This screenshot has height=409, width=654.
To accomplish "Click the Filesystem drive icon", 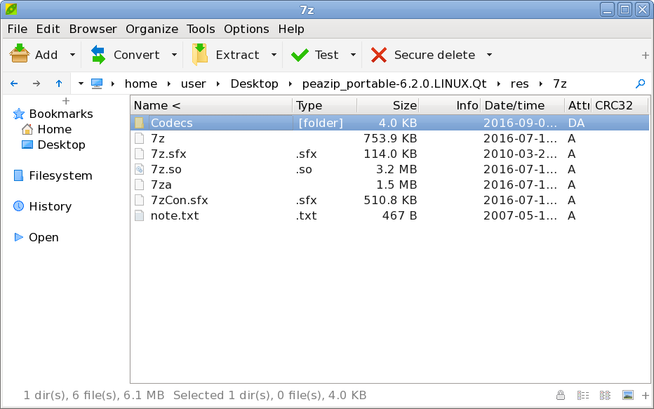I will [18, 175].
